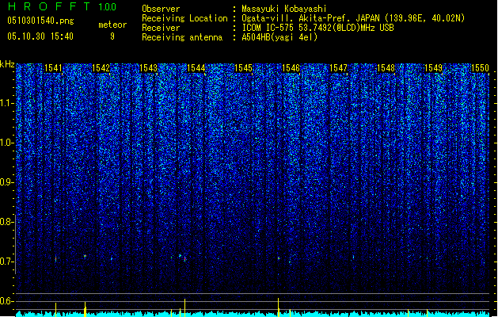Image resolution: width=498 pixels, height=317 pixels.
Task: Click the Observer field label
Action: coord(161,9)
